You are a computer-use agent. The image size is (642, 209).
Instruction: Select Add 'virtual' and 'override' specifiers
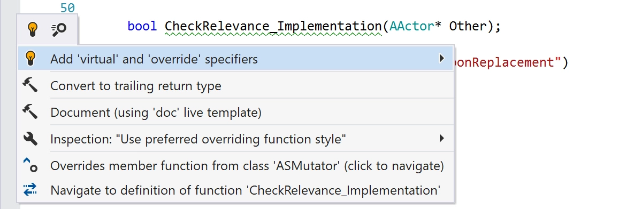(x=154, y=59)
